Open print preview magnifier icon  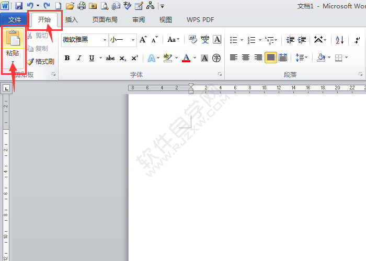[x=105, y=6]
